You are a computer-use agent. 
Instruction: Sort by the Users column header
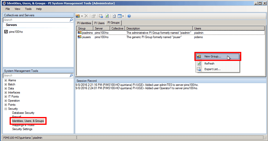[x=229, y=28]
